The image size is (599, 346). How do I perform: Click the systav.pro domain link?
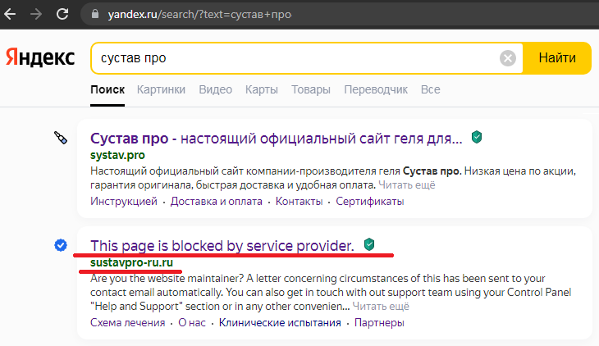(117, 155)
